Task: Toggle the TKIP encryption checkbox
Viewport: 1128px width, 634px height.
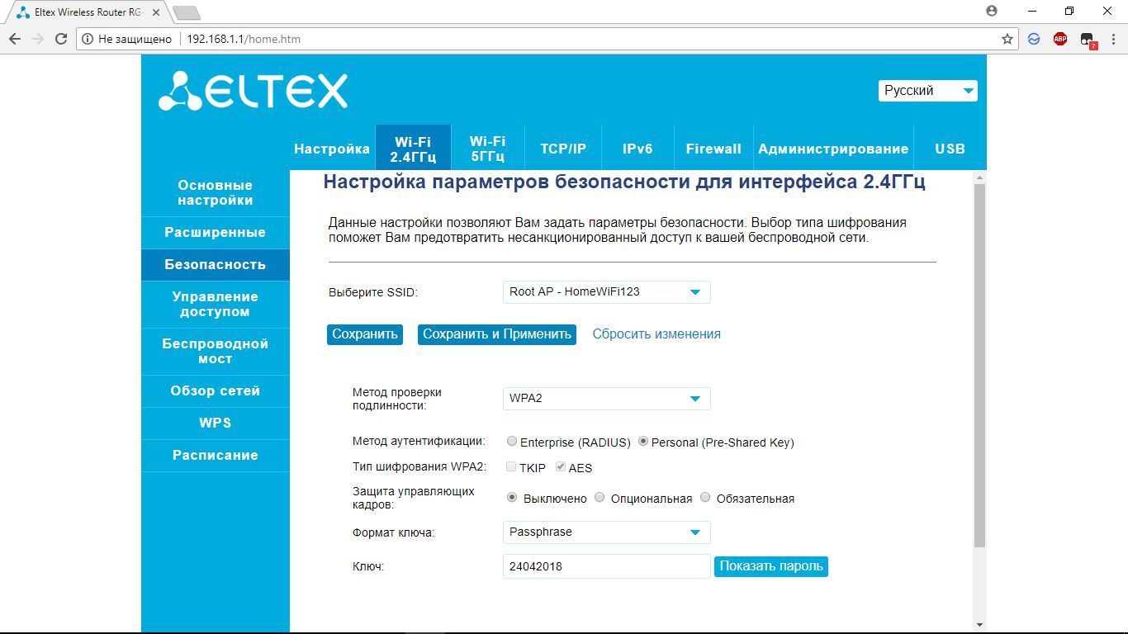Action: tap(512, 467)
